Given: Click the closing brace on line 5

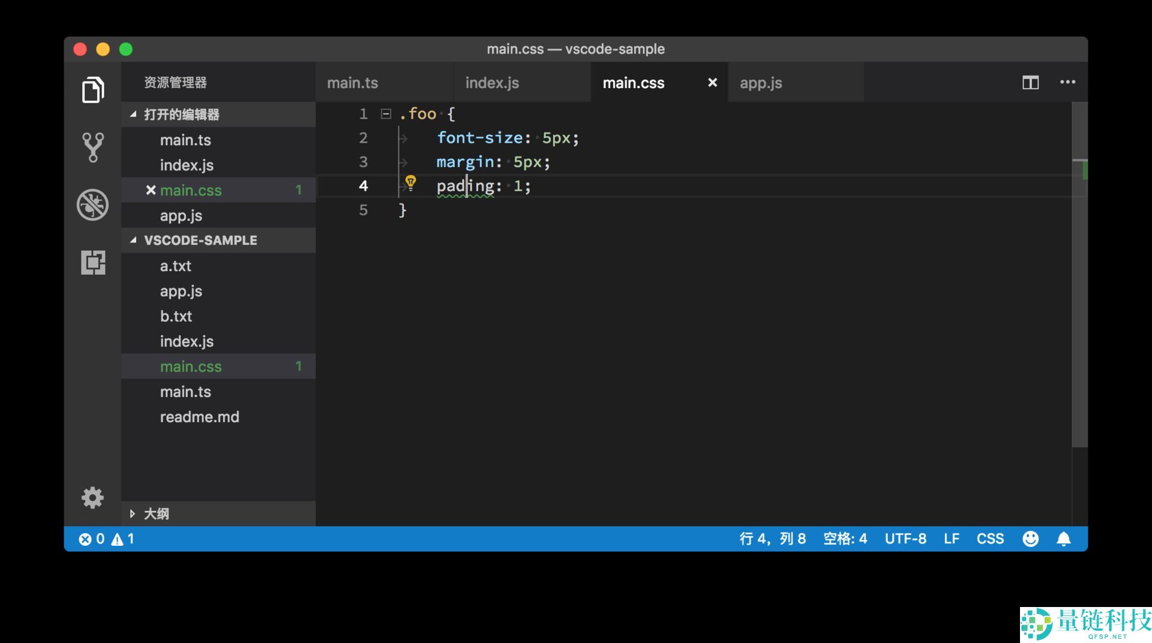Looking at the screenshot, I should [x=403, y=210].
